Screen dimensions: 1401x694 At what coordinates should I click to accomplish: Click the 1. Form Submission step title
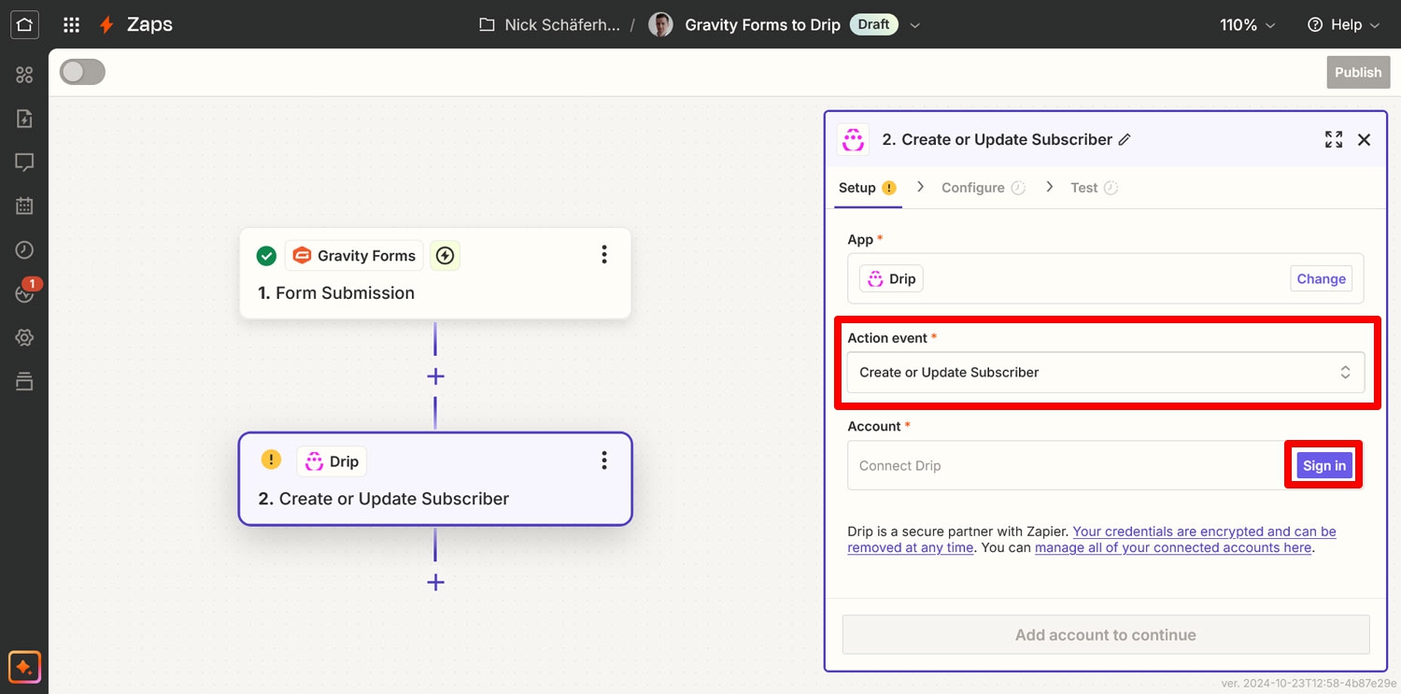point(336,293)
